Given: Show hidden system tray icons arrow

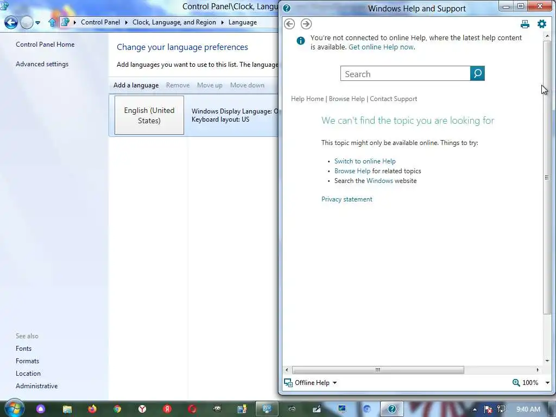Looking at the screenshot, I should point(475,409).
